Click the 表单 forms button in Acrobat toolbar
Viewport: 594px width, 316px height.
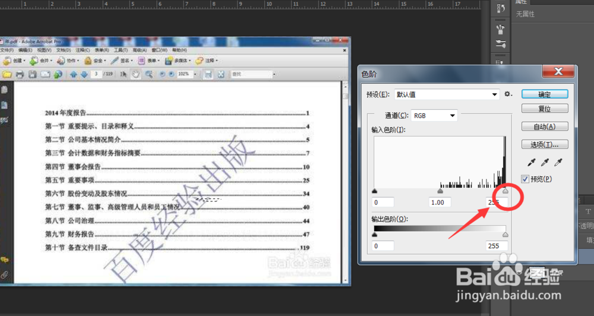(x=148, y=61)
